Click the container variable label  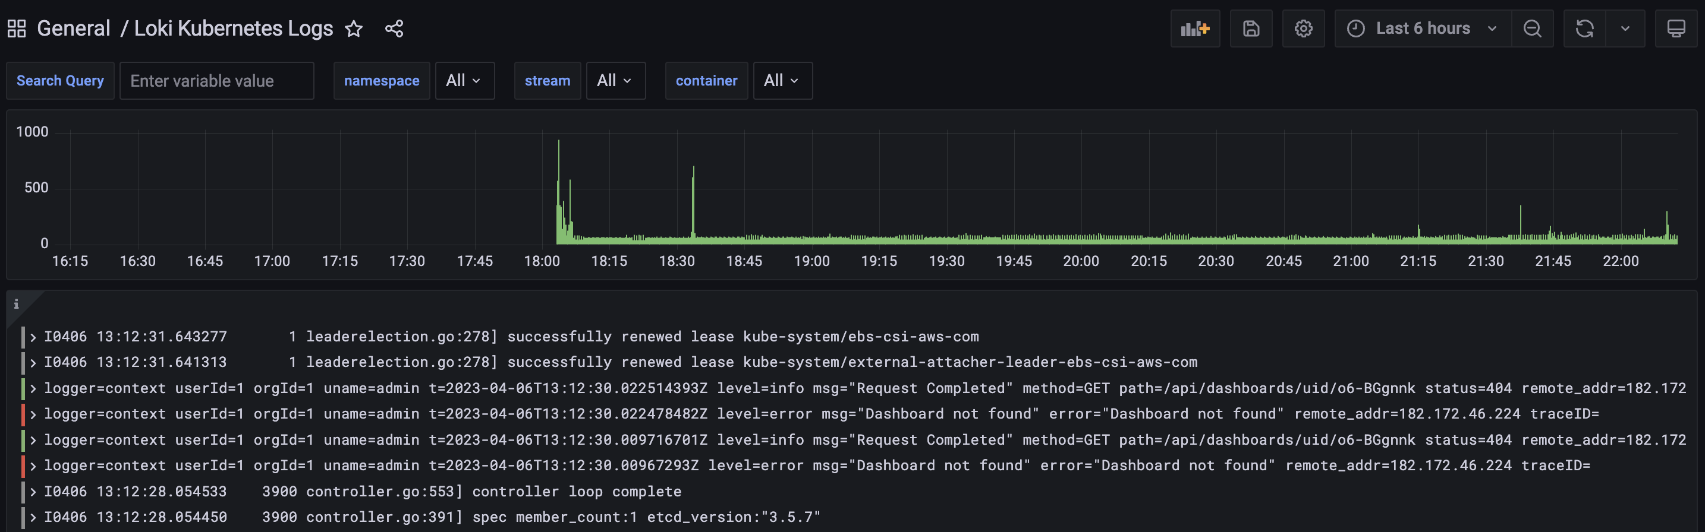[x=706, y=81]
